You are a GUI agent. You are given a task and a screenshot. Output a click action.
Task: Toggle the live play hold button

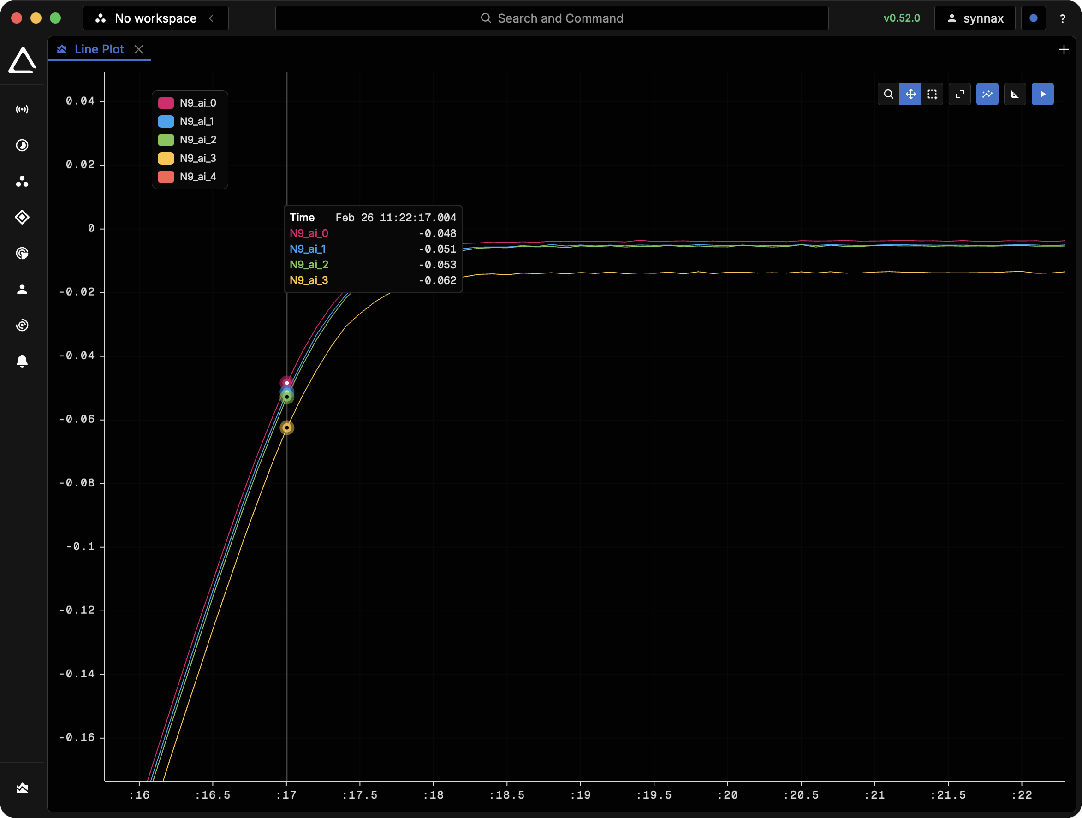1042,95
